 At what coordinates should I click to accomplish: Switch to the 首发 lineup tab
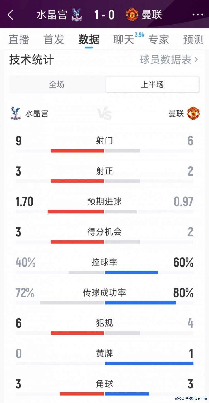(x=54, y=40)
